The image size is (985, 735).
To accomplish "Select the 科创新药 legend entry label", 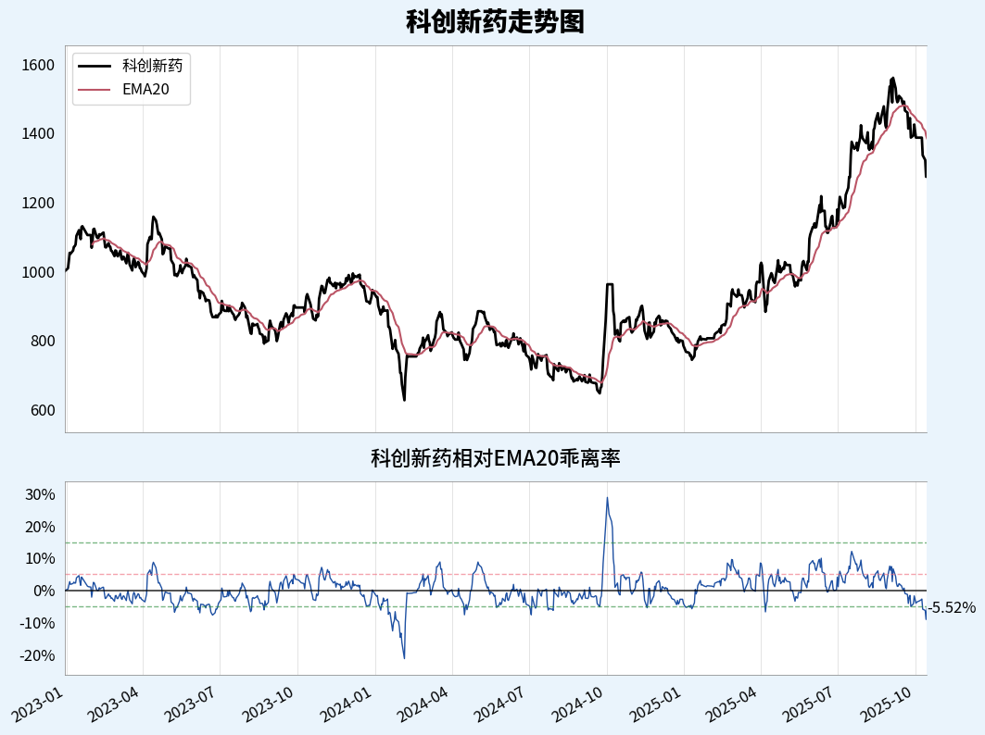I will tap(152, 66).
